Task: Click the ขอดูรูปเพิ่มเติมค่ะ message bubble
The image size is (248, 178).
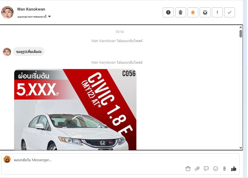Action: (x=29, y=51)
